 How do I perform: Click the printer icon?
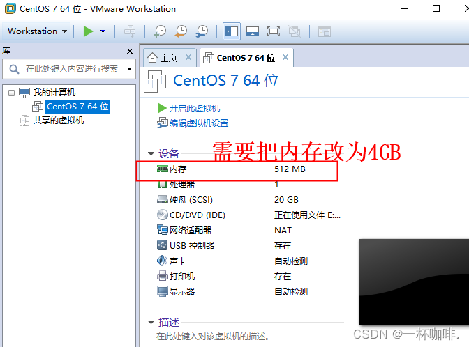[163, 276]
